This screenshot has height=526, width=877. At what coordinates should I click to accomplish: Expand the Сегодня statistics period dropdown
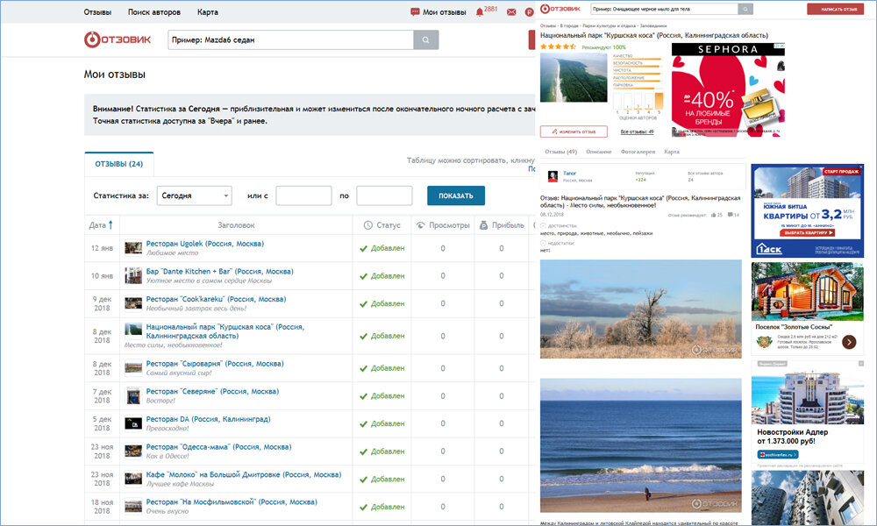194,195
